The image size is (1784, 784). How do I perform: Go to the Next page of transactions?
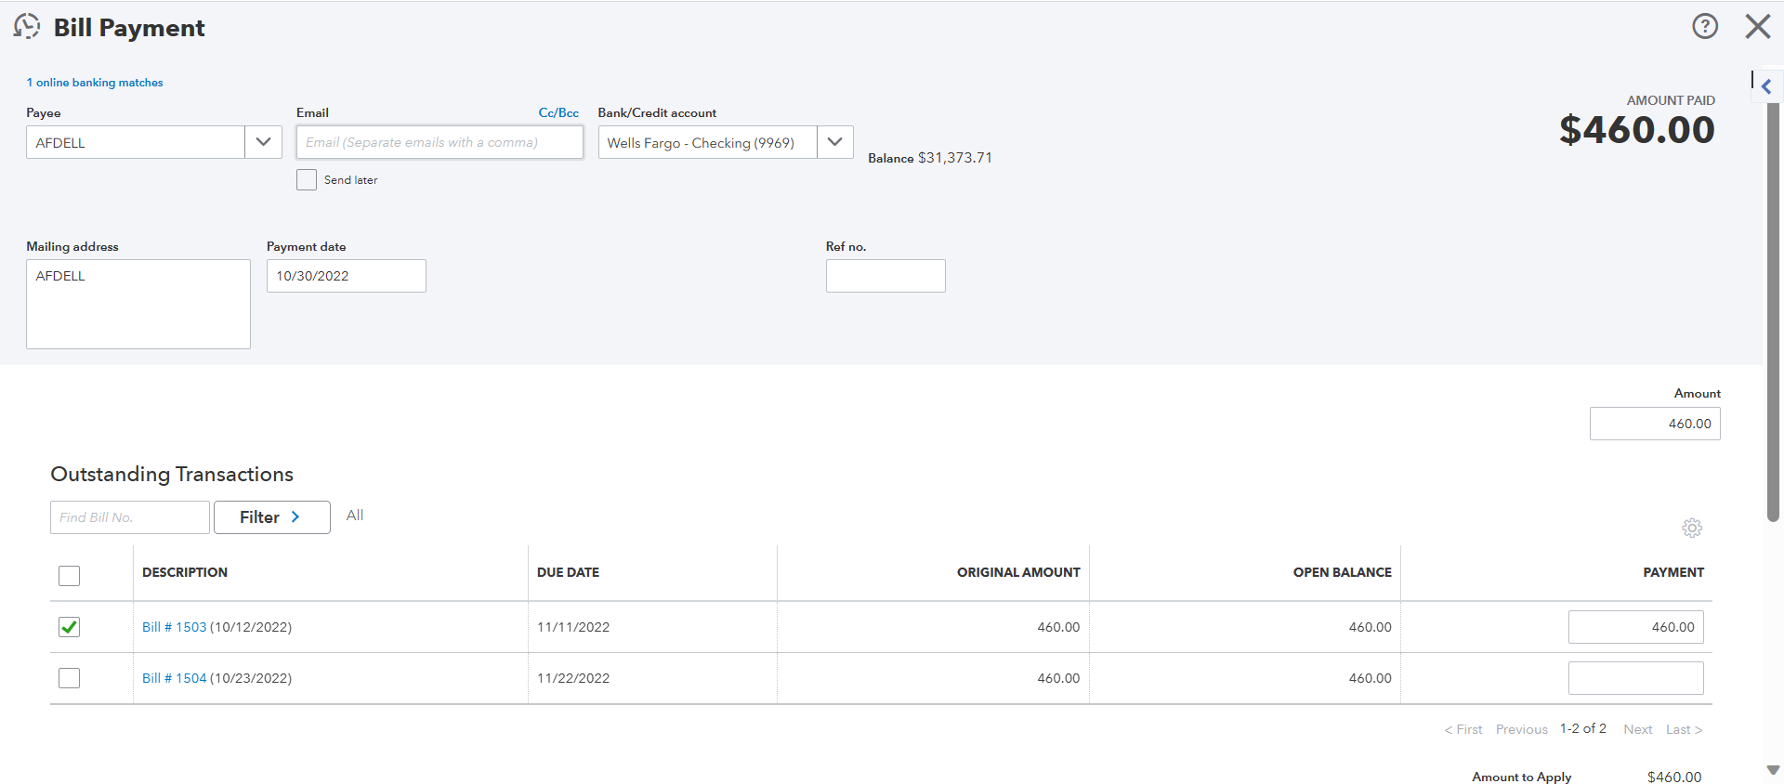point(1637,729)
